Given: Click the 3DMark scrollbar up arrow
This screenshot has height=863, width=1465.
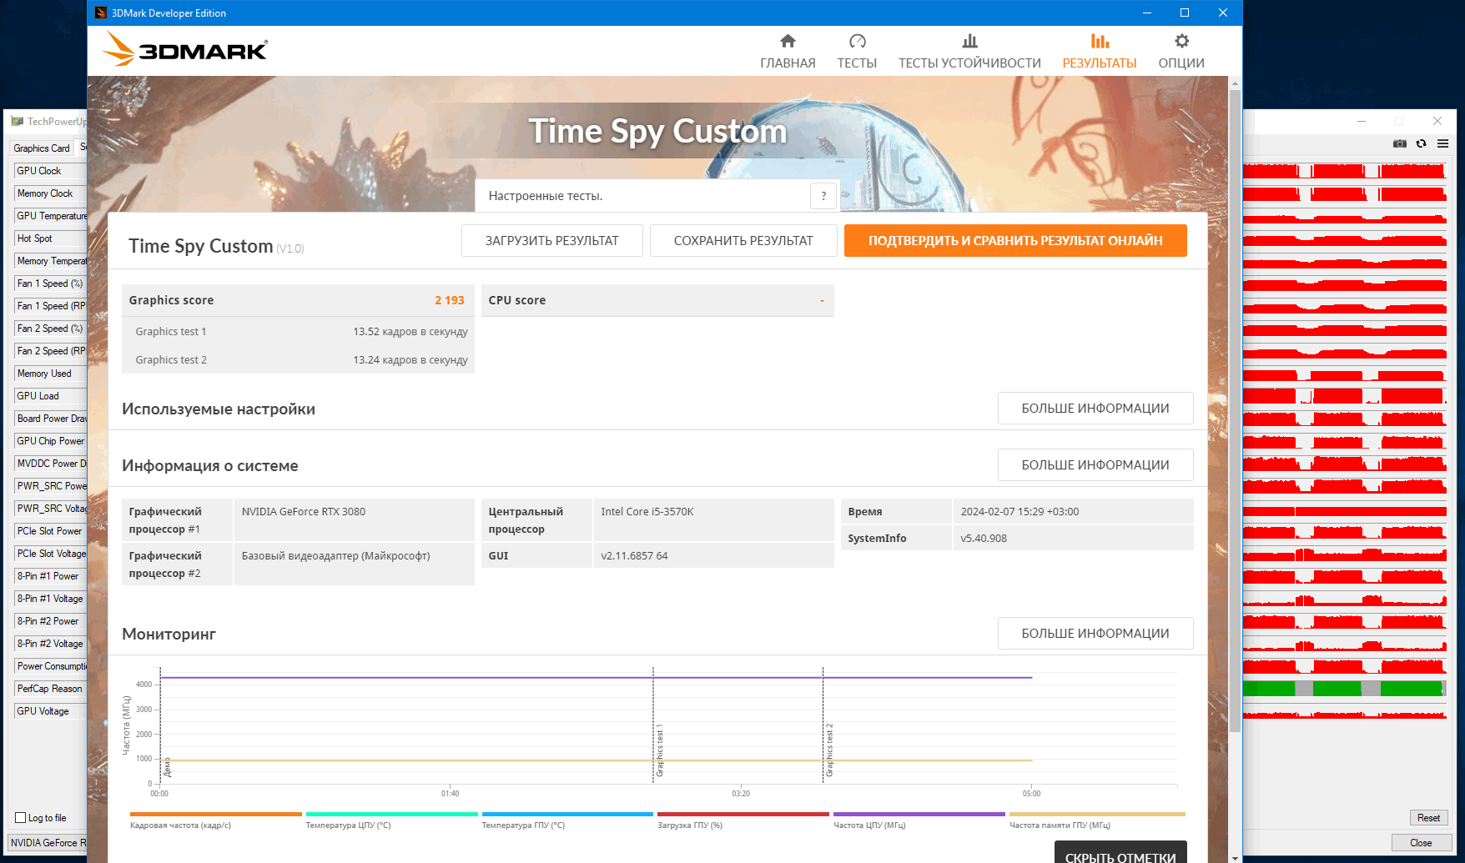Looking at the screenshot, I should point(1235,84).
